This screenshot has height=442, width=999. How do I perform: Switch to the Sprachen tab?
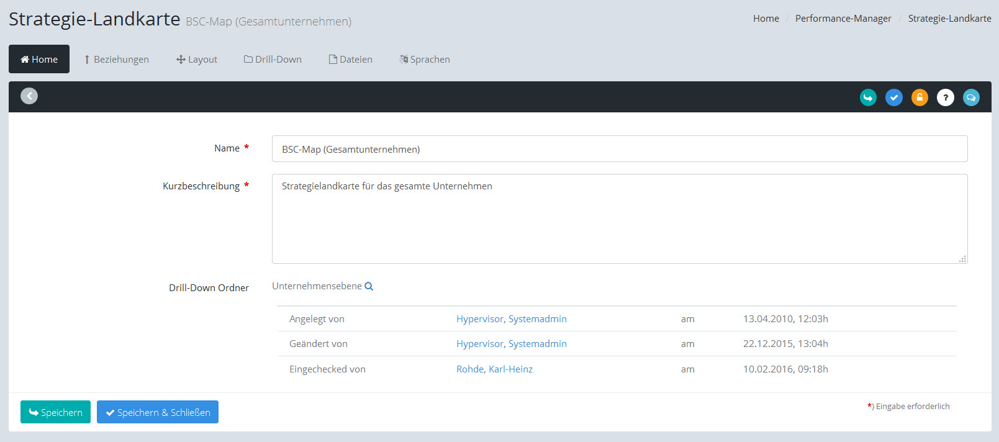coord(425,60)
